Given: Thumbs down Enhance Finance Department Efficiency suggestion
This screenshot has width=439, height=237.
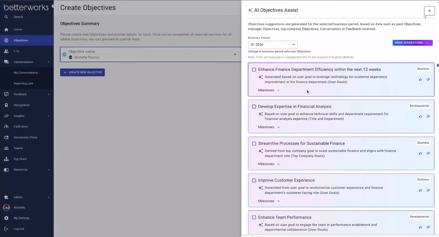Looking at the screenshot, I should tap(428, 79).
